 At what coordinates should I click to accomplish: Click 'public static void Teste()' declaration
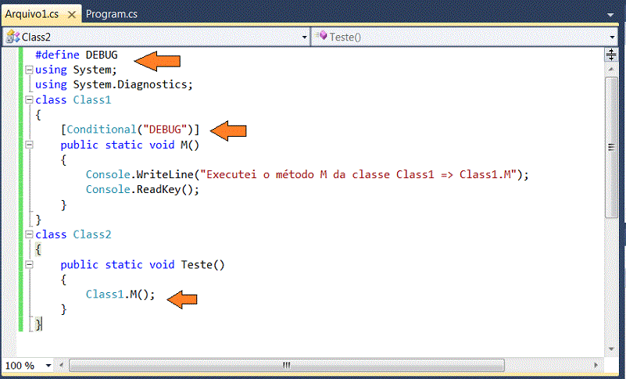[x=142, y=265]
